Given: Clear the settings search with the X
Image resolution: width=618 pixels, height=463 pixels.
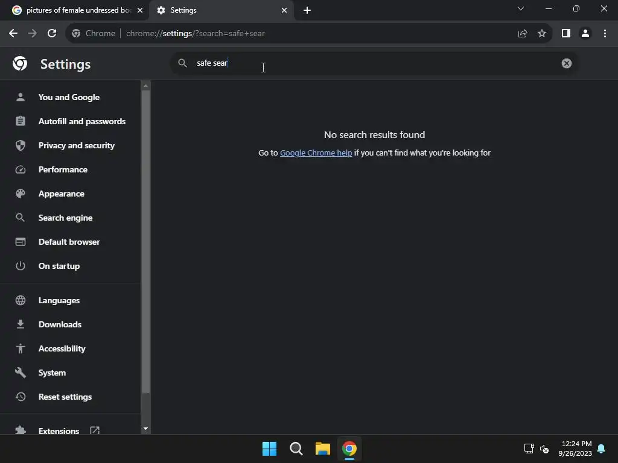Looking at the screenshot, I should tap(566, 63).
